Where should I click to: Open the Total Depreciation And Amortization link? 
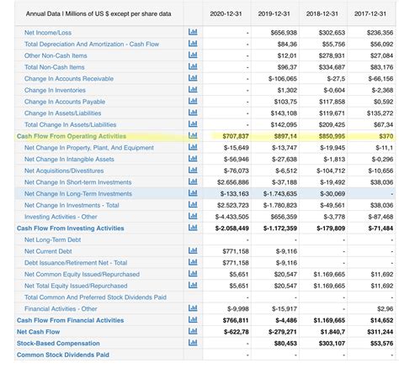pos(92,45)
